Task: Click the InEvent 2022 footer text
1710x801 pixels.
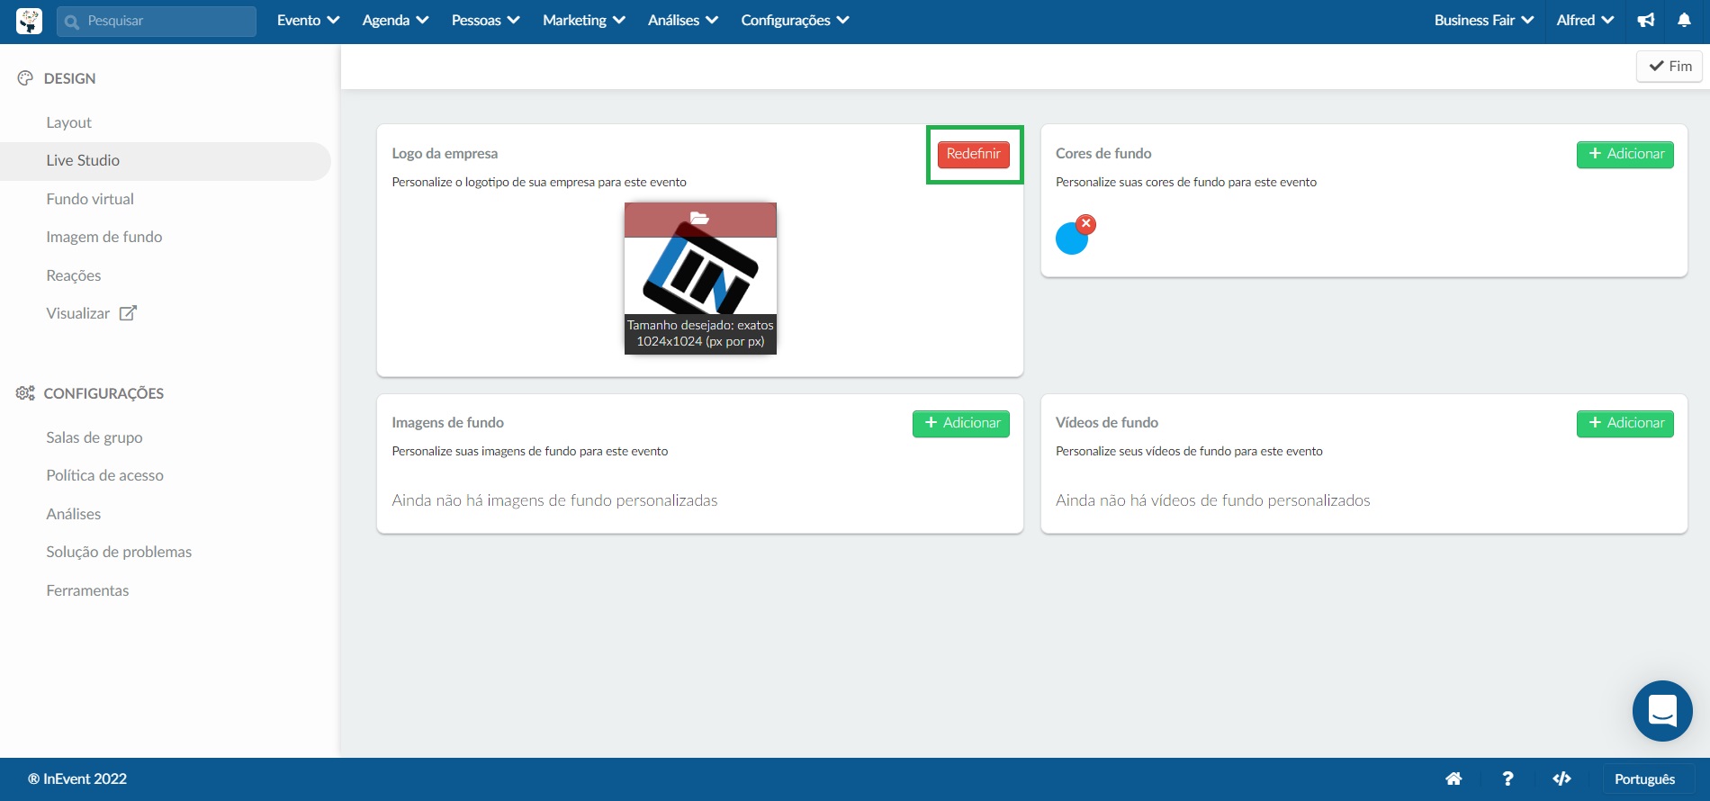Action: (77, 778)
